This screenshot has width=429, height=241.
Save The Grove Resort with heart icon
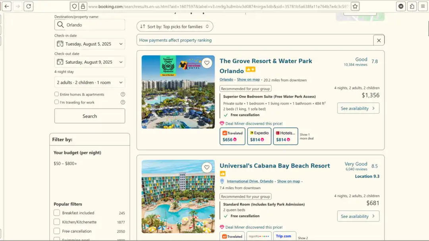coord(207,63)
